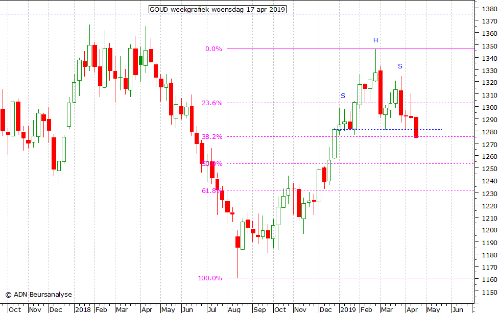Click the latest red April 2019 candle
Viewport: 499px width, 313px height.
[x=416, y=127]
